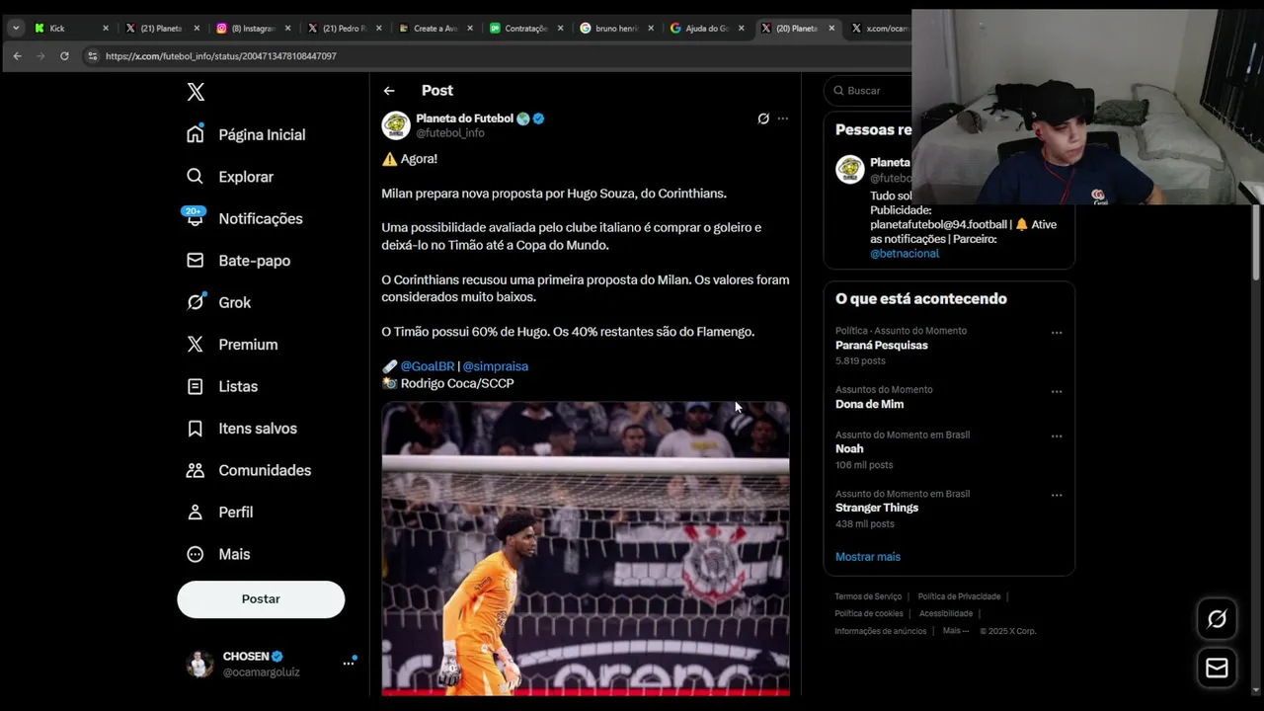Screen dimensions: 1264x711
Task: Open Política de cookies footer link
Action: tap(869, 614)
